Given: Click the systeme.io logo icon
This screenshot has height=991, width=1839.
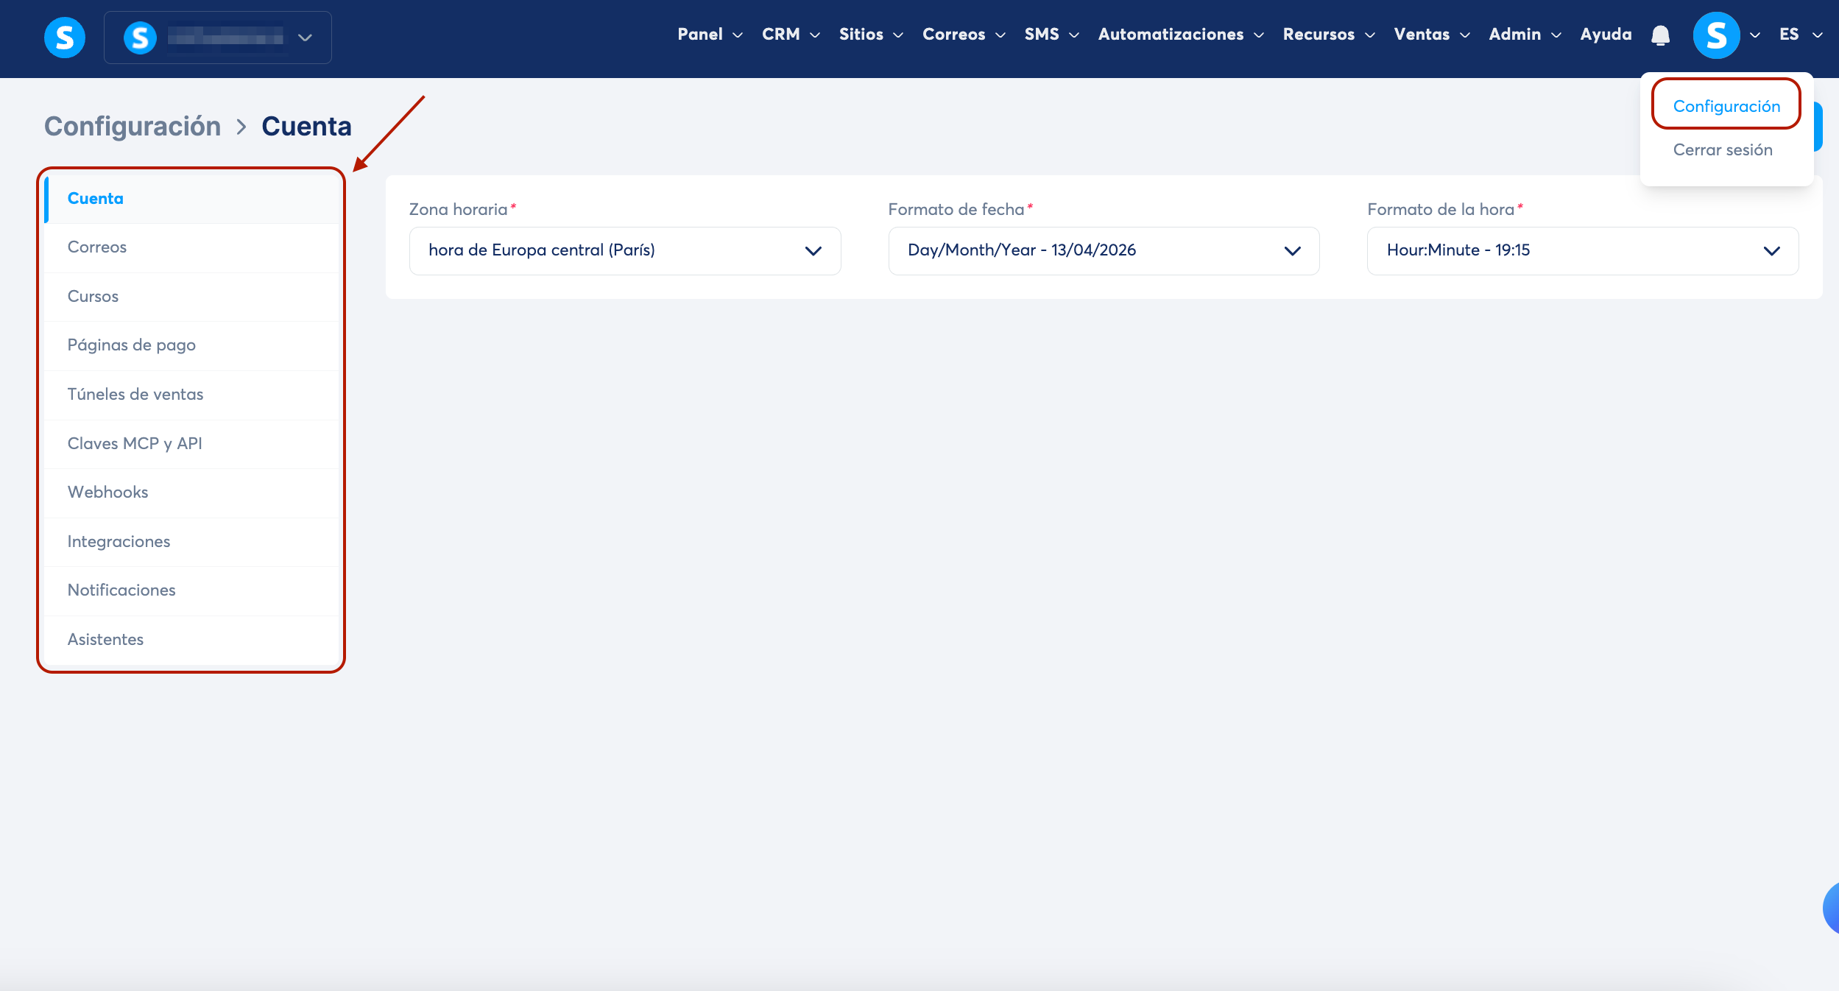Looking at the screenshot, I should point(65,37).
